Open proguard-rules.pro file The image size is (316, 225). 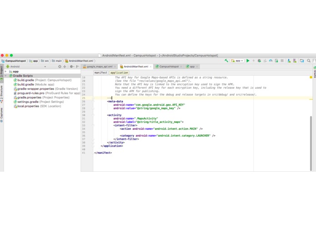coord(47,93)
